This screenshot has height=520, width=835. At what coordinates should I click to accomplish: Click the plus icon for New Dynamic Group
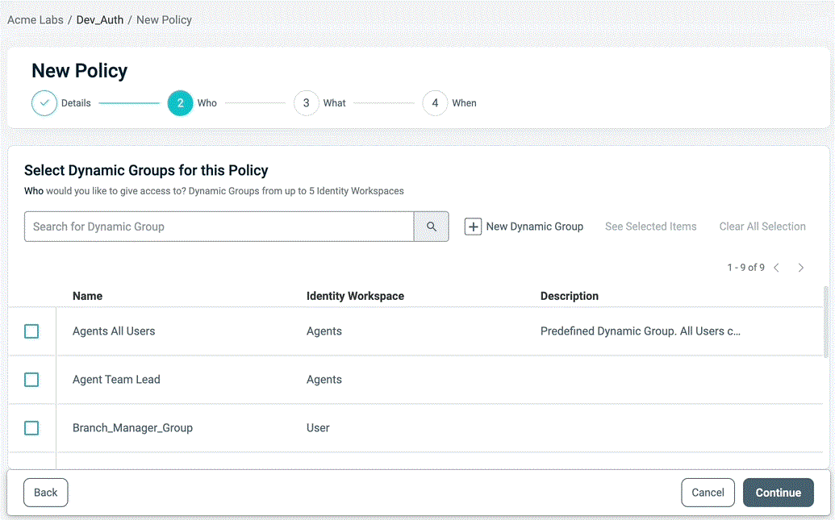[474, 227]
